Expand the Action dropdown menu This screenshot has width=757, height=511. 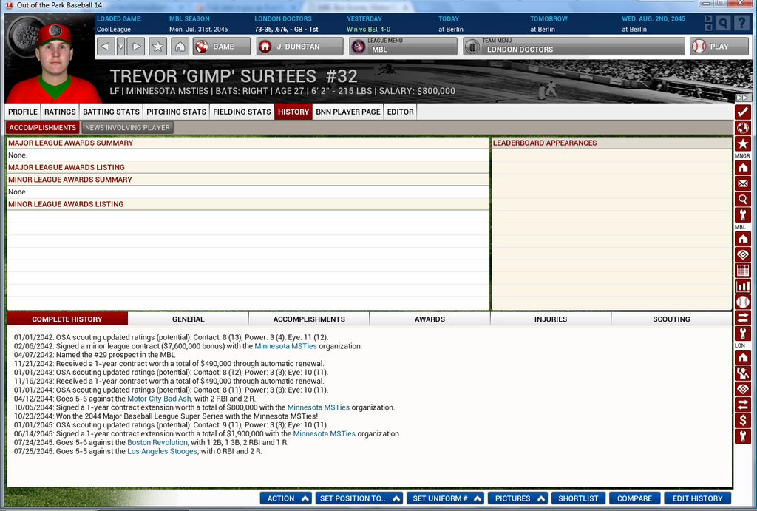click(286, 498)
